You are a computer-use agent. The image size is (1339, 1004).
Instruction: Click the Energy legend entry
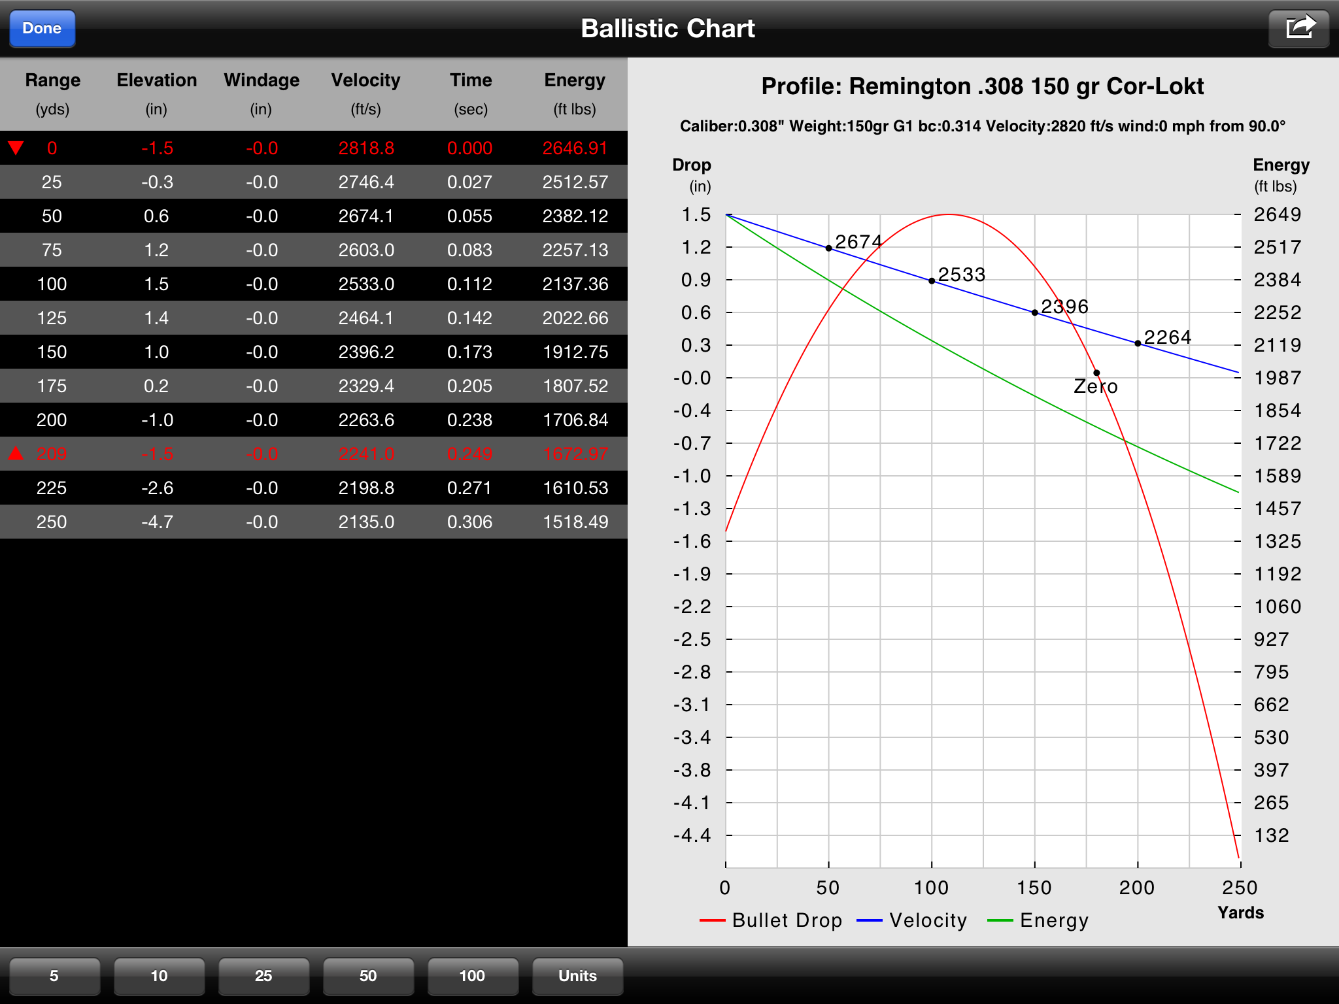(1038, 920)
